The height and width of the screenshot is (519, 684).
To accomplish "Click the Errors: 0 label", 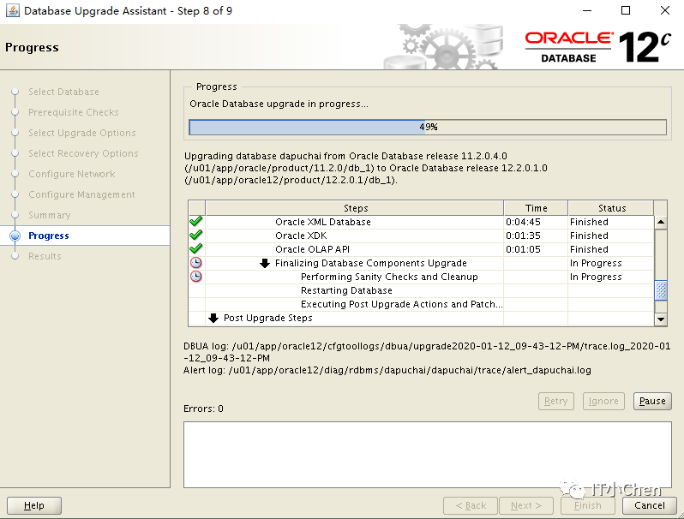I will 203,409.
